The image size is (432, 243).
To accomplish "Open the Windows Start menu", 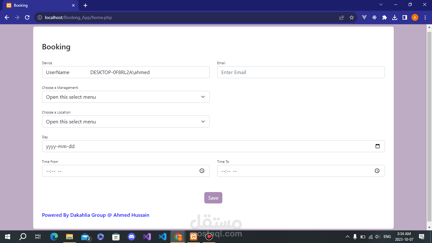I will pyautogui.click(x=8, y=237).
